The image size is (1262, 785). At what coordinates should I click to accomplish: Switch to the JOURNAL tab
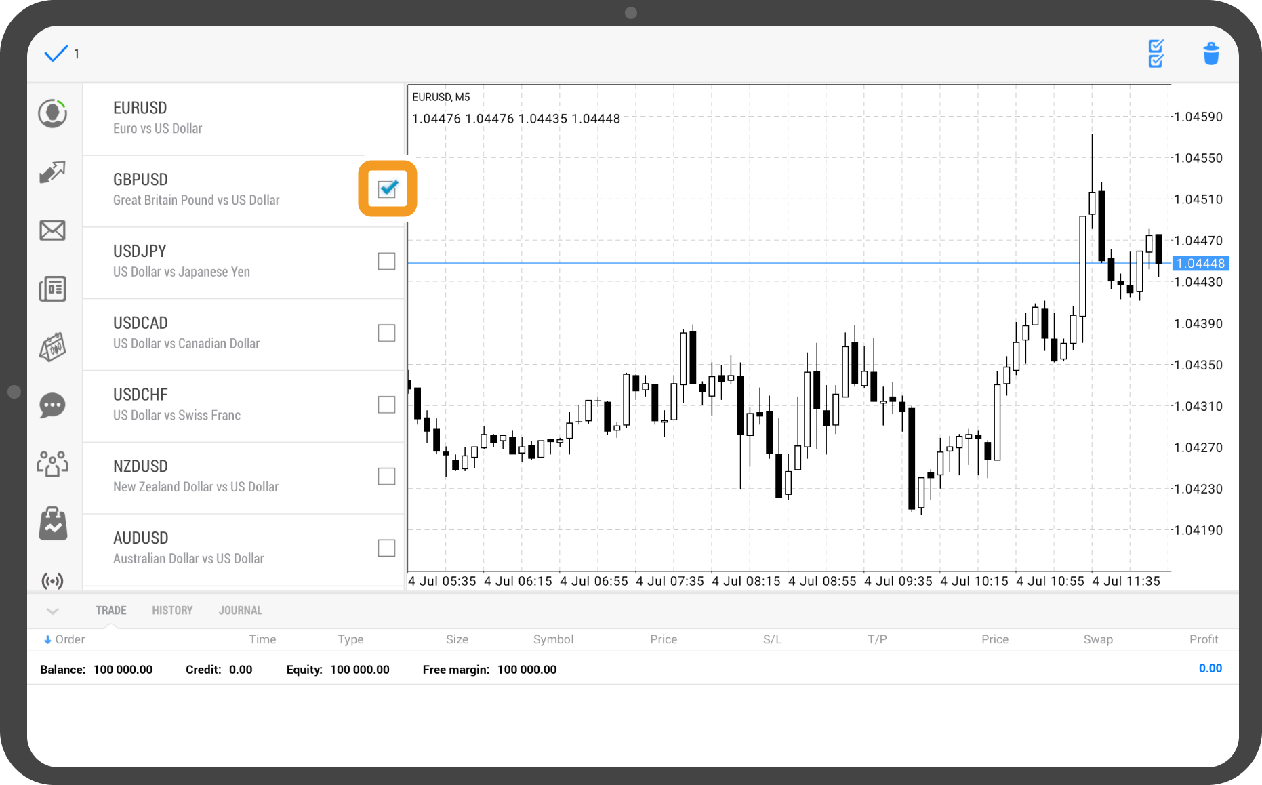click(x=240, y=611)
